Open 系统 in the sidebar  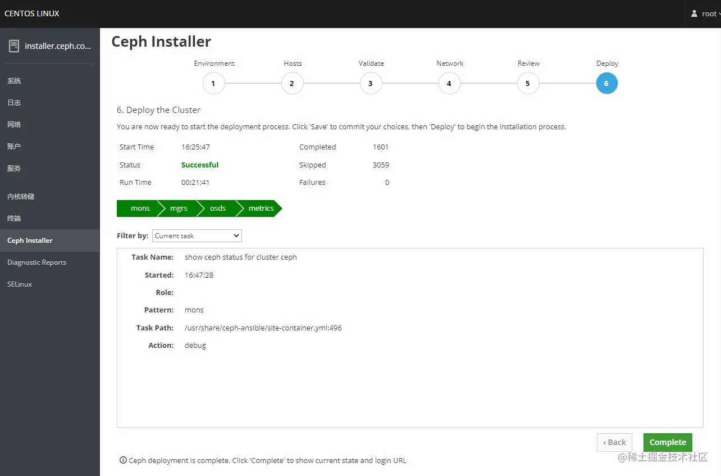50,81
